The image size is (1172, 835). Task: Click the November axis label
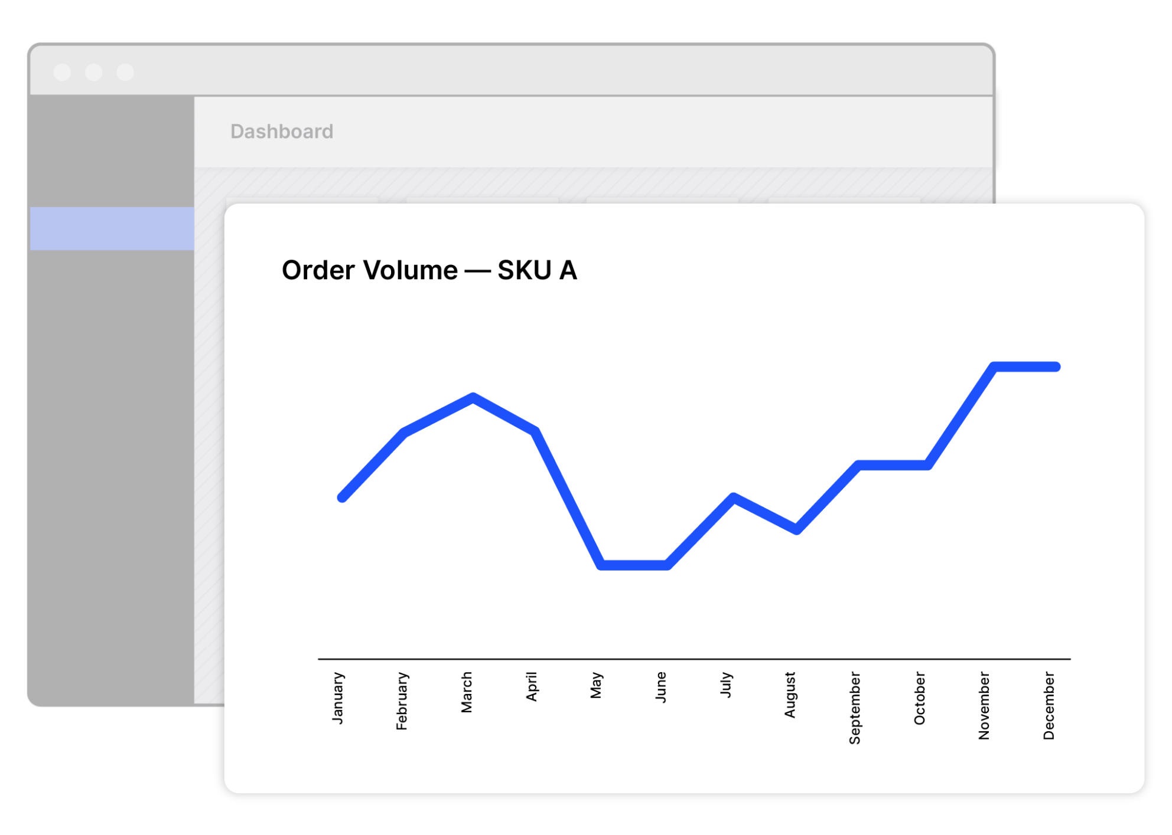point(984,705)
